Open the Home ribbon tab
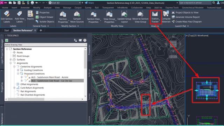The width and height of the screenshot is (224, 126). [5, 8]
